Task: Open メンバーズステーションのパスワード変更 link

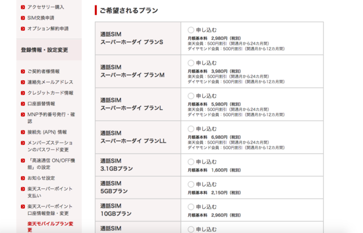Action: pyautogui.click(x=50, y=146)
